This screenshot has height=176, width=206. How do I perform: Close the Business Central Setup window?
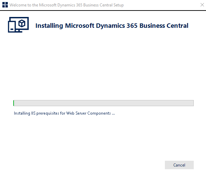pyautogui.click(x=202, y=5)
